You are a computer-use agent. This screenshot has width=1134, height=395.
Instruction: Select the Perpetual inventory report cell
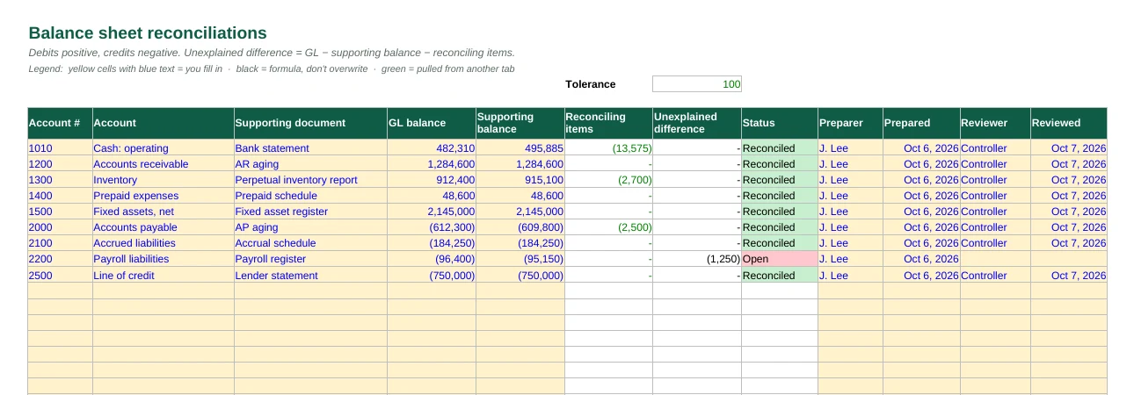310,180
